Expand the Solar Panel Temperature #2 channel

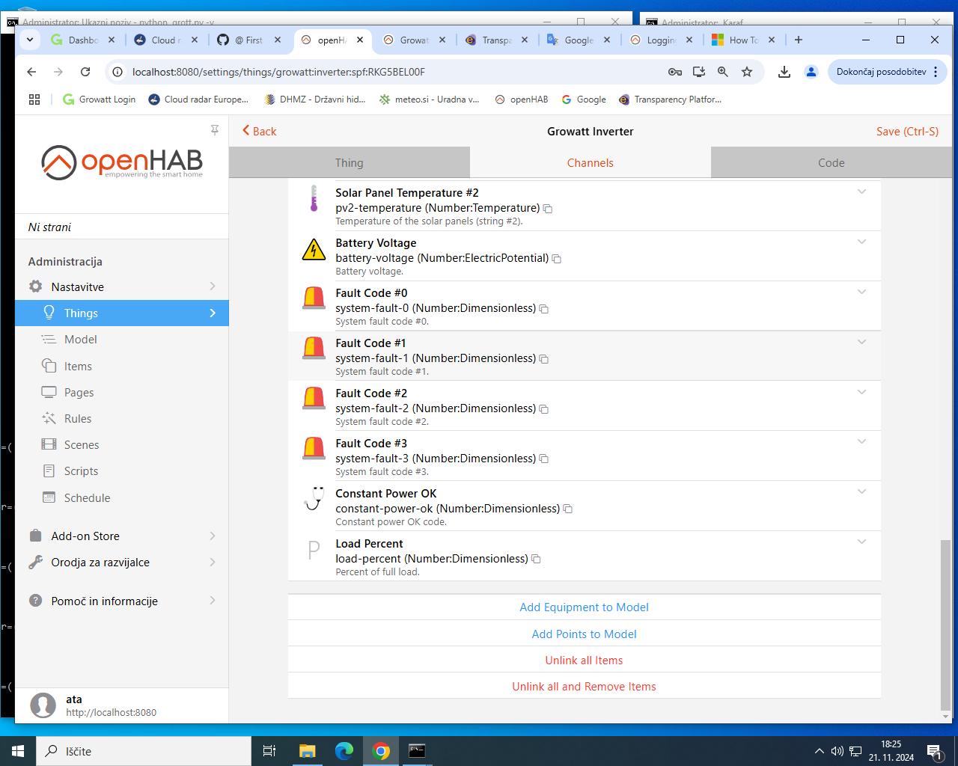tap(861, 191)
